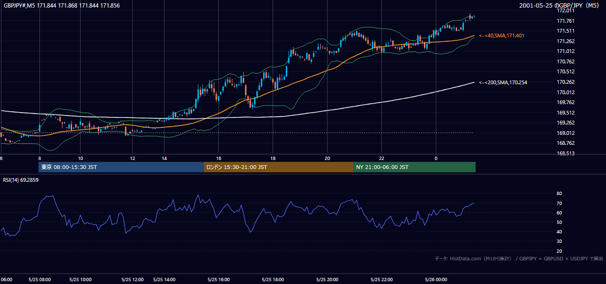Click the RSI(14) 69.2859 indicator label
This screenshot has height=284, width=606.
pos(21,180)
